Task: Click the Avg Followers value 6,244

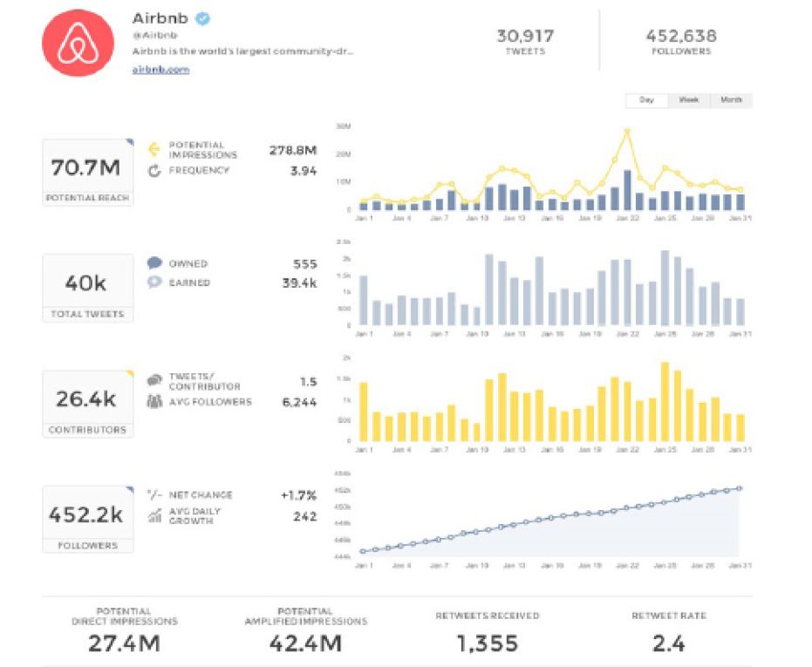Action: pos(299,402)
